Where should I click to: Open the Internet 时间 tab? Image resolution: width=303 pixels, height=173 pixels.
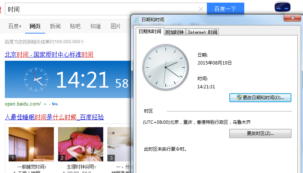tap(202, 32)
